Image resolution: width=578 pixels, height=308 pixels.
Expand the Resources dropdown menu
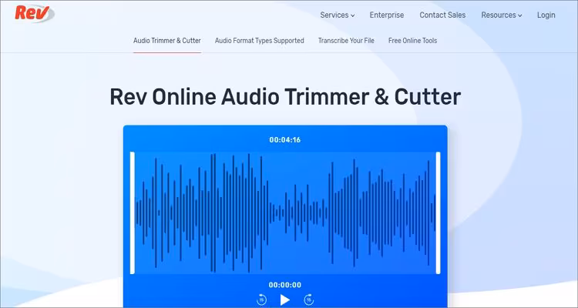tap(502, 15)
